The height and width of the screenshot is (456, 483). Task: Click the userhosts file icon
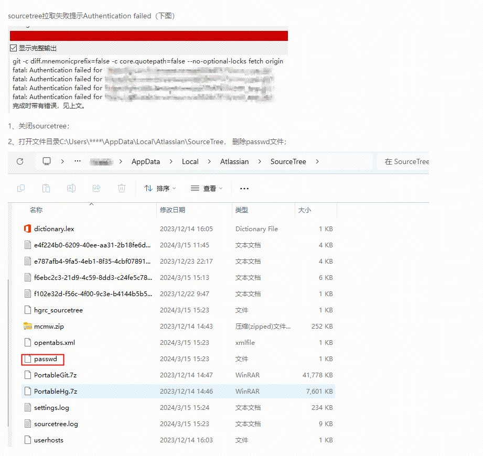coord(28,440)
